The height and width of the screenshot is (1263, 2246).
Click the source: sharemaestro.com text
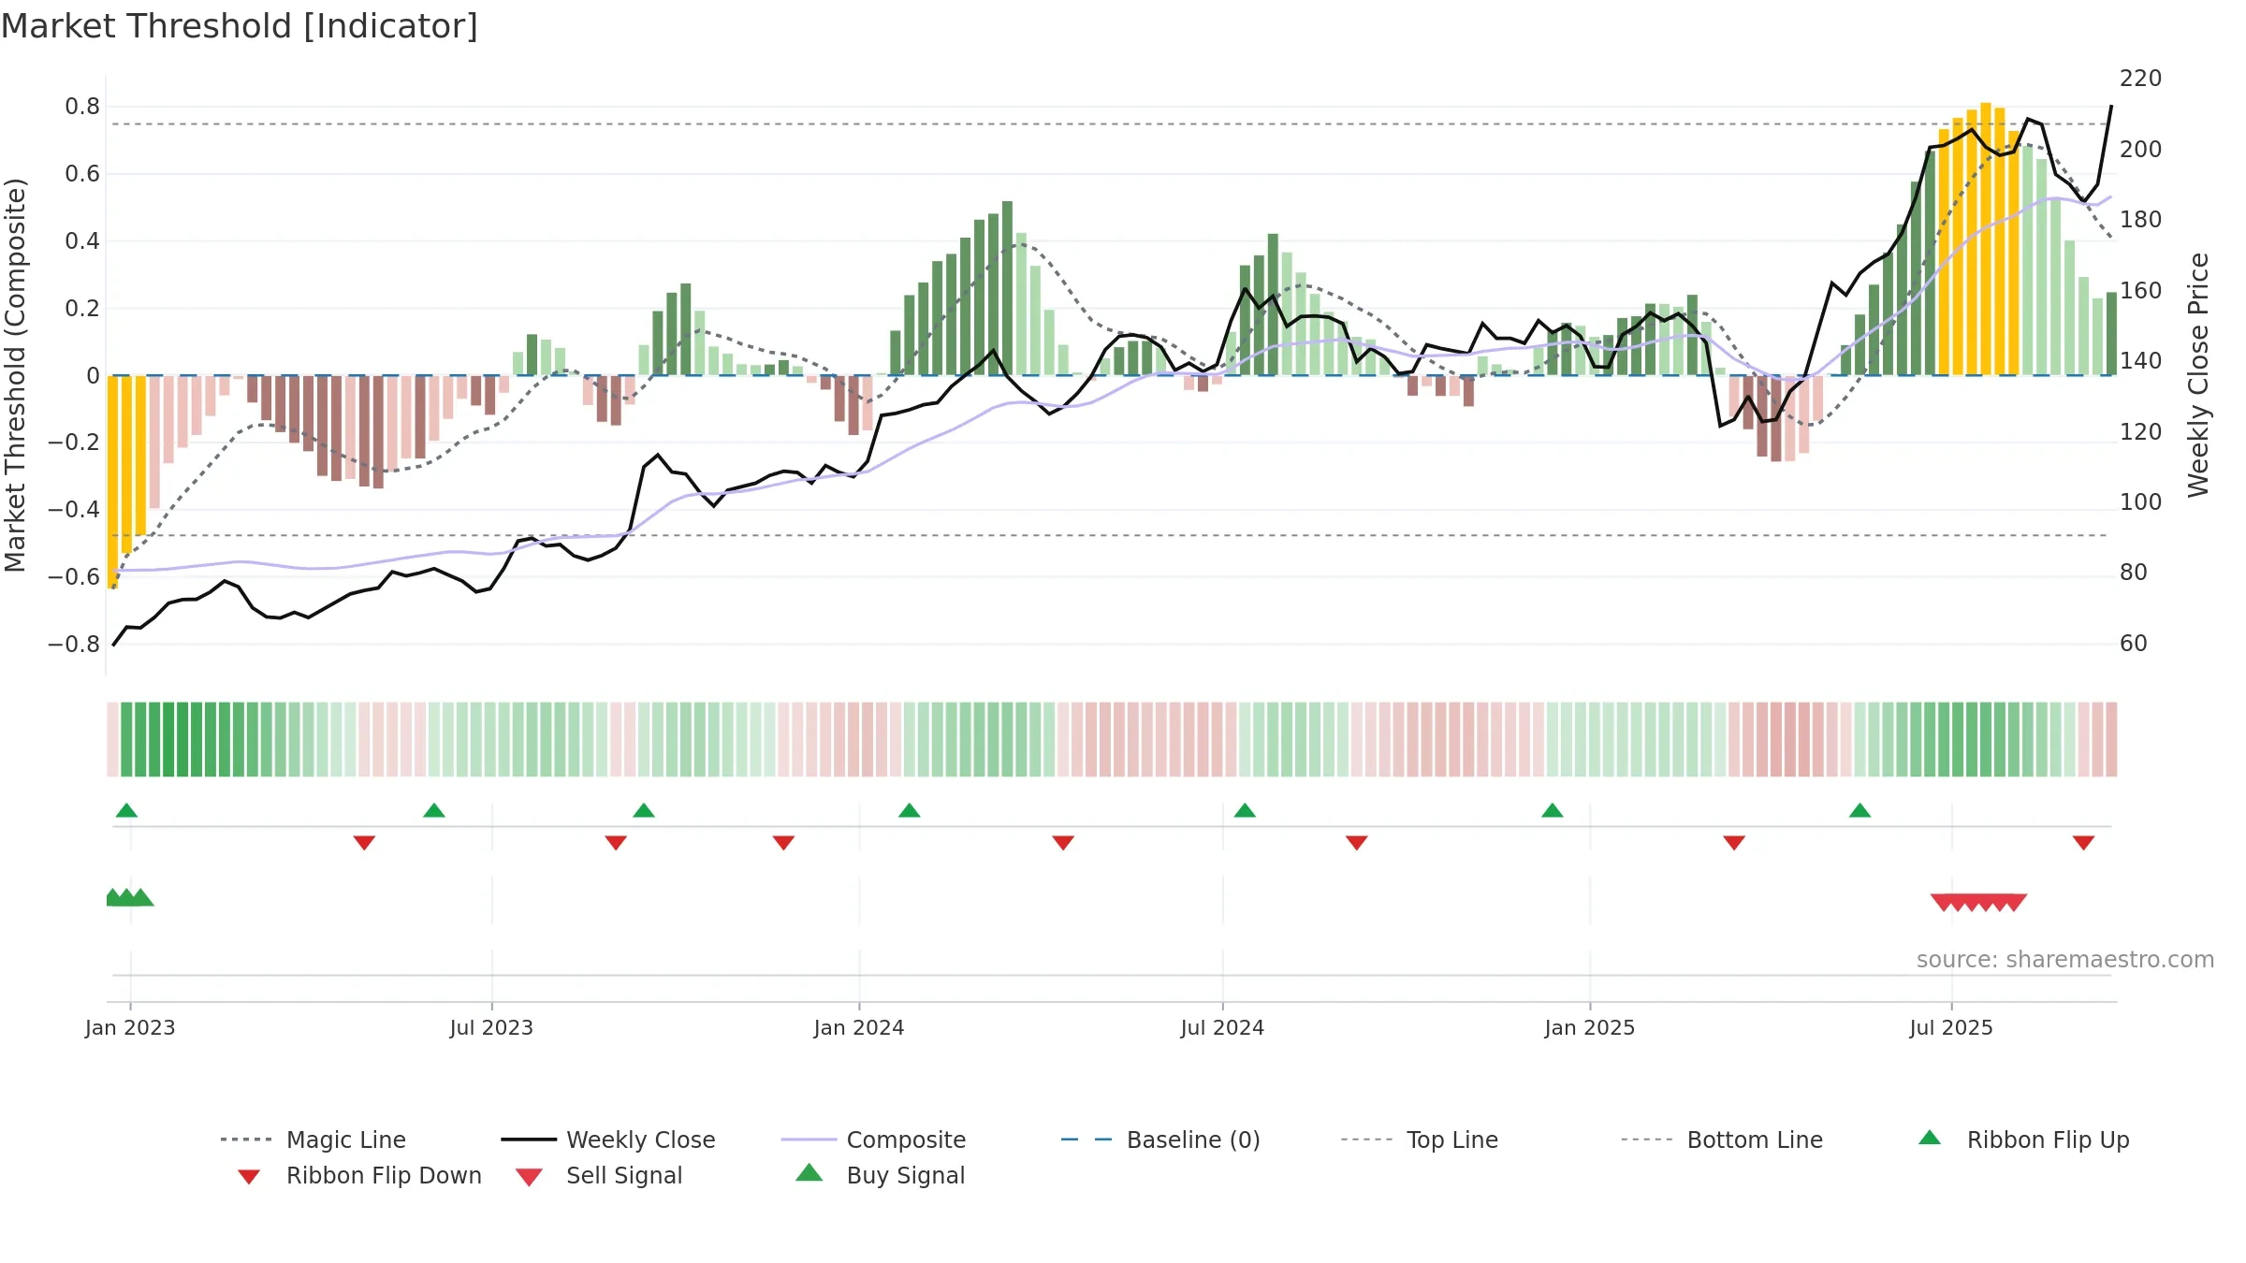click(2065, 960)
